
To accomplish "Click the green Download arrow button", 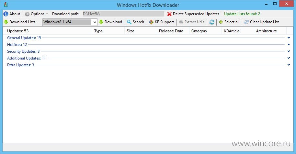I will (x=110, y=22).
